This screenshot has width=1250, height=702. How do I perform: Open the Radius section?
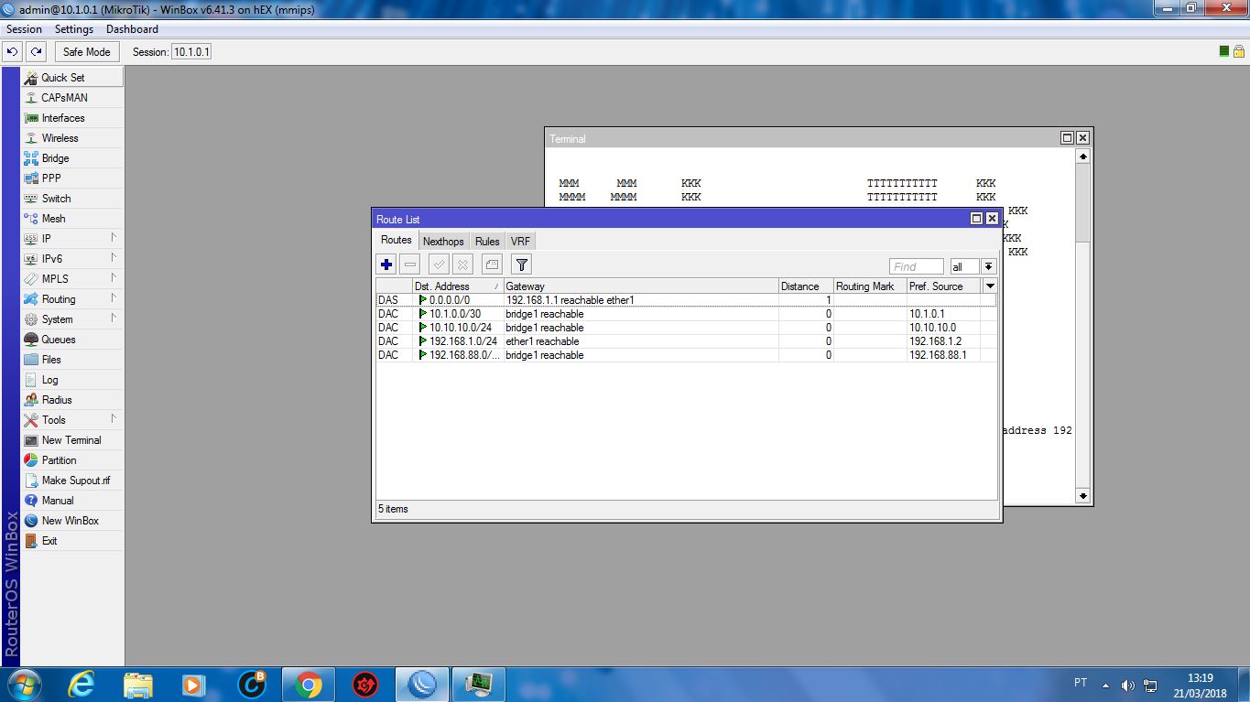point(72,400)
